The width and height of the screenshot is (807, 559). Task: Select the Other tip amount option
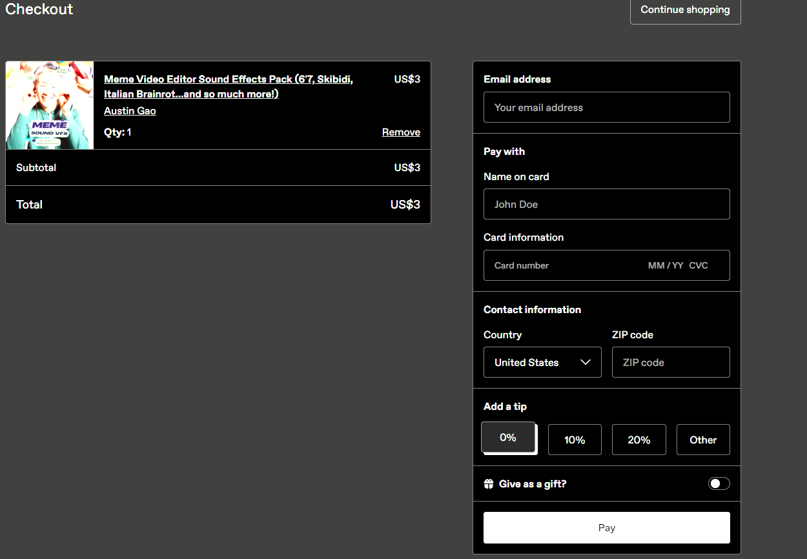[703, 440]
